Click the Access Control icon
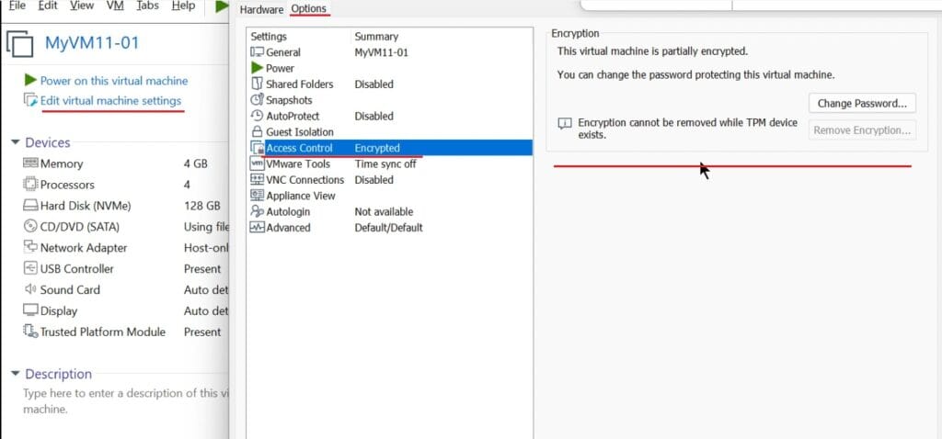The width and height of the screenshot is (942, 439). click(x=258, y=148)
